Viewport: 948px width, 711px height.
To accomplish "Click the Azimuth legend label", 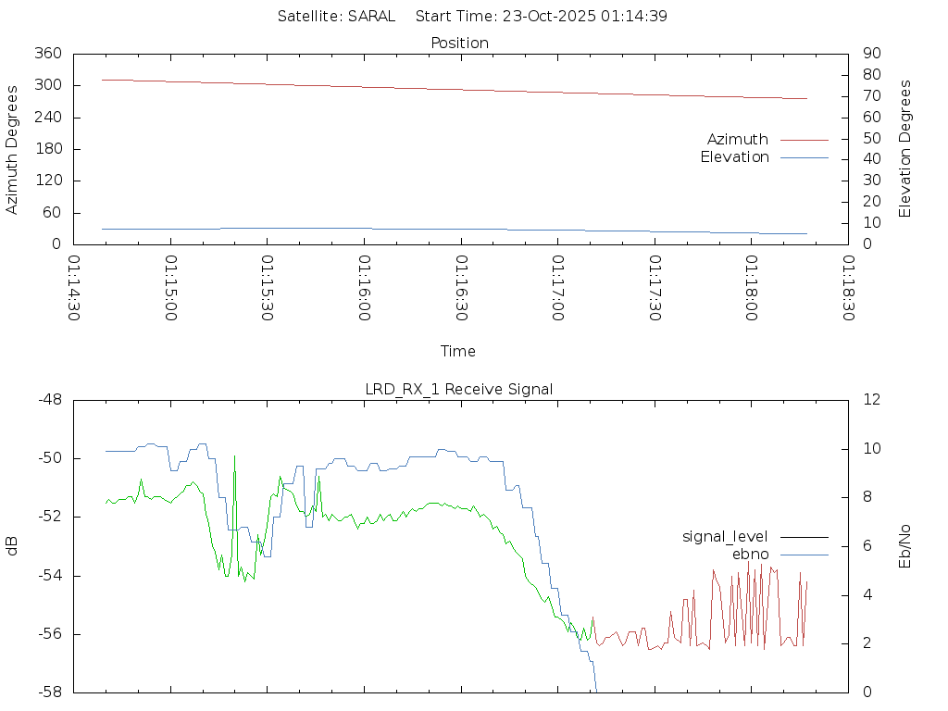I will click(737, 140).
